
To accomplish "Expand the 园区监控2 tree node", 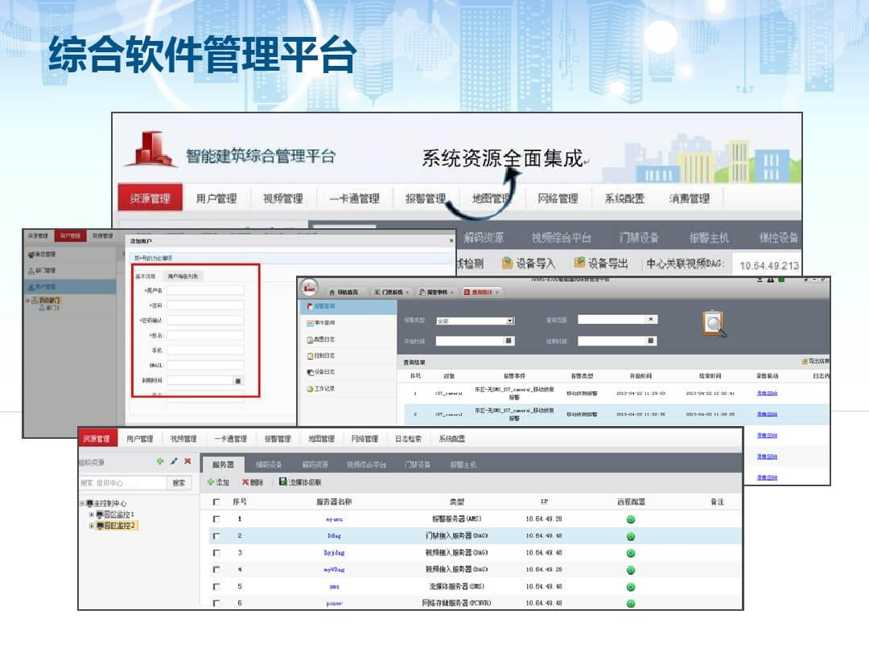I will coord(92,526).
